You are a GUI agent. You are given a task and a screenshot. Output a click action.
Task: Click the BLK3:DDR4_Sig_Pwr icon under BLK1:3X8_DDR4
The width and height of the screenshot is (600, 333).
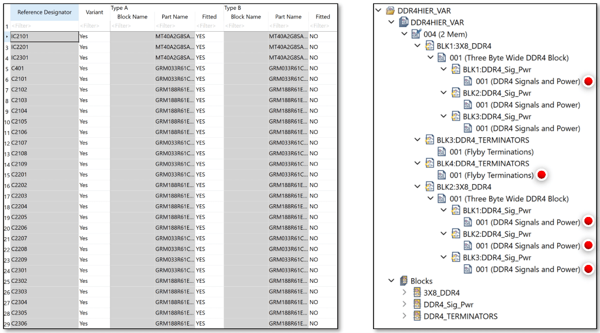(x=456, y=116)
